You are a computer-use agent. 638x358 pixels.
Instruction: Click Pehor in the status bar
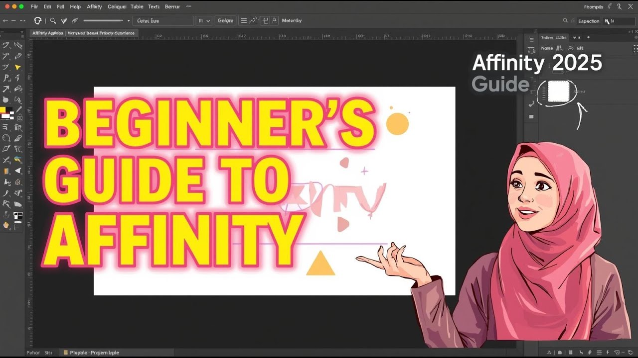click(x=33, y=353)
